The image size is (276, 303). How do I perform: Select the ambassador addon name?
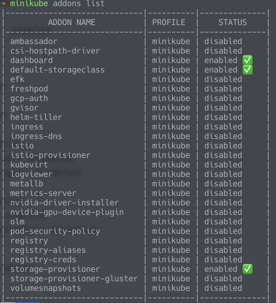click(x=34, y=41)
